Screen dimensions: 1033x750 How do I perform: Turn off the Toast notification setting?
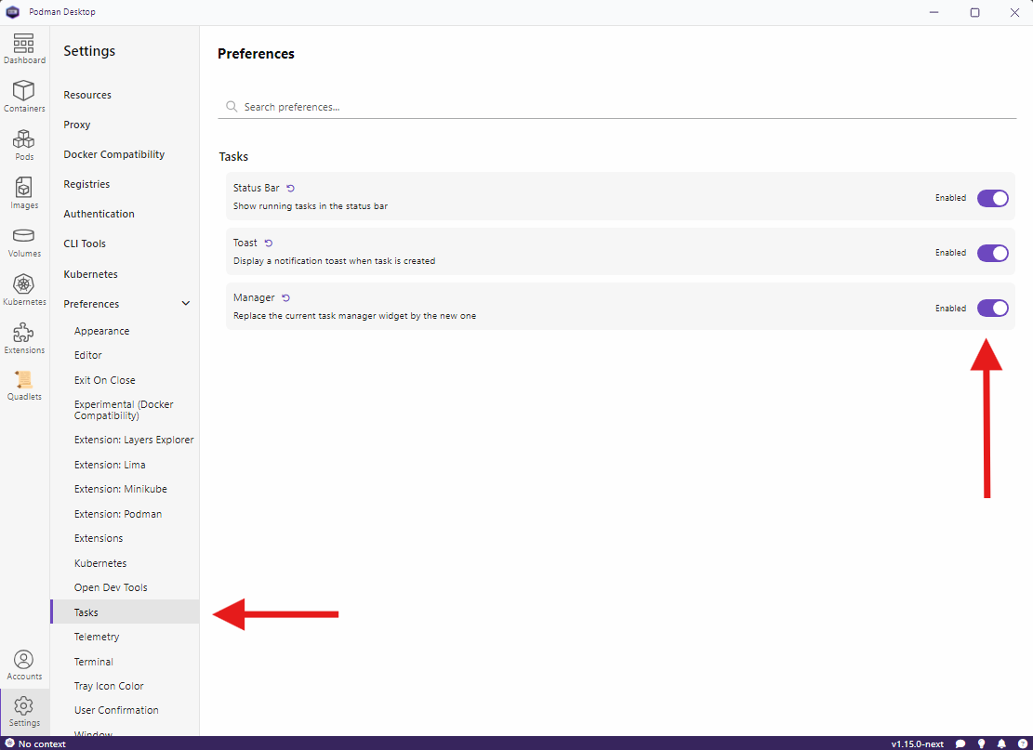point(992,253)
